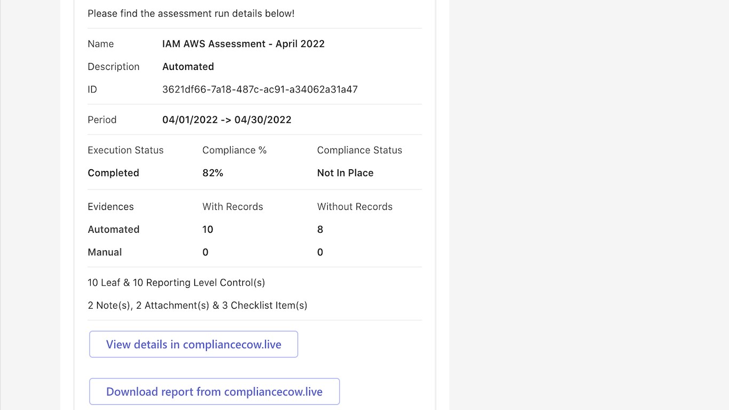
Task: Click the Automated with-records count 10
Action: [x=208, y=230]
